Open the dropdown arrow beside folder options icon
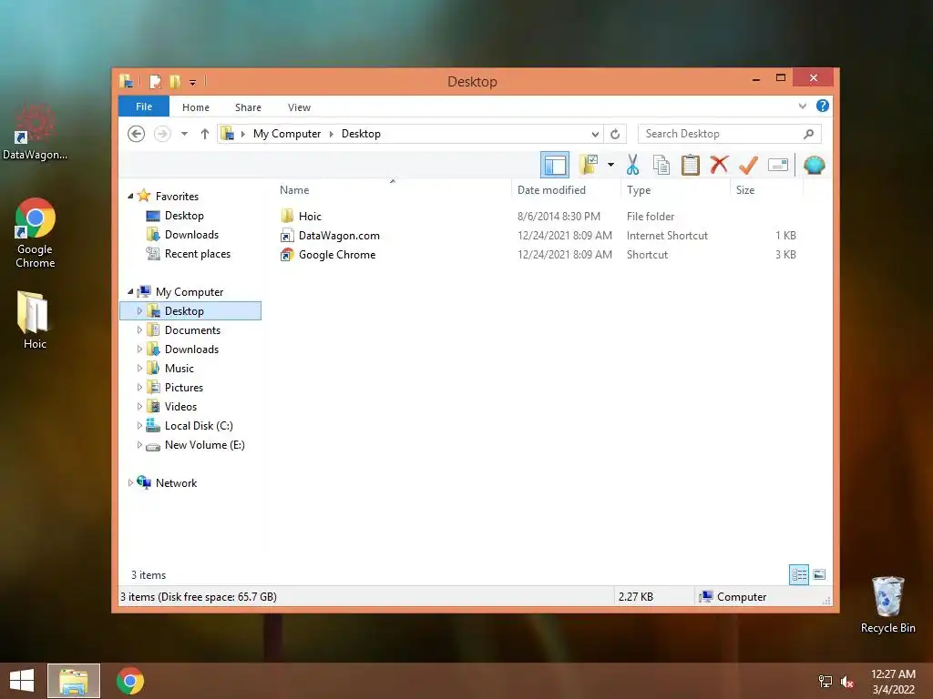Viewport: 933px width, 699px height. [610, 165]
